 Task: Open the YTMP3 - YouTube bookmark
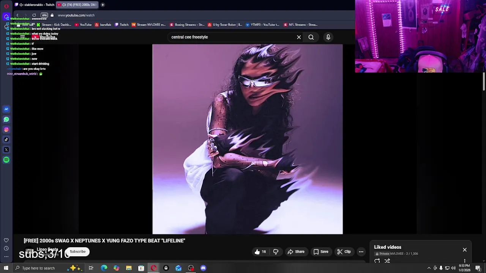tap(262, 25)
